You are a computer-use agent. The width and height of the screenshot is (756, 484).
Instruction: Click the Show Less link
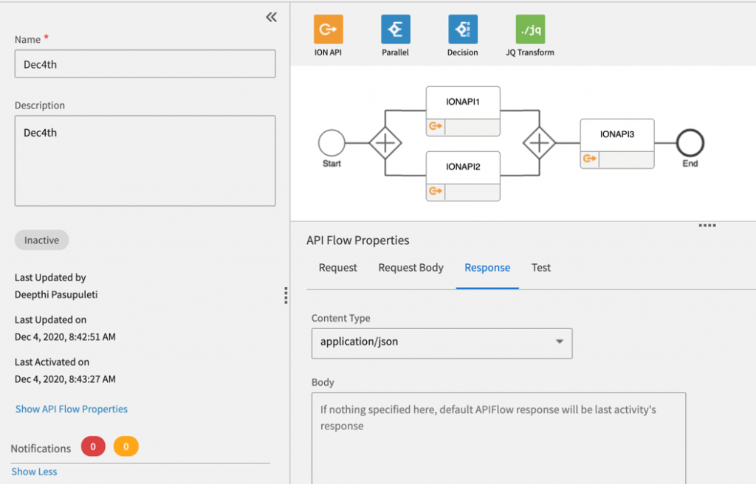(x=34, y=471)
